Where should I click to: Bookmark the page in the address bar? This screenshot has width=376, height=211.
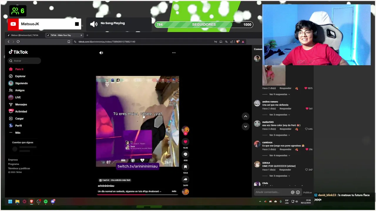point(69,42)
